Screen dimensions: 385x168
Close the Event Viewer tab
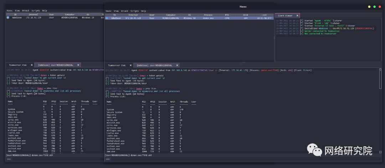pos(297,15)
